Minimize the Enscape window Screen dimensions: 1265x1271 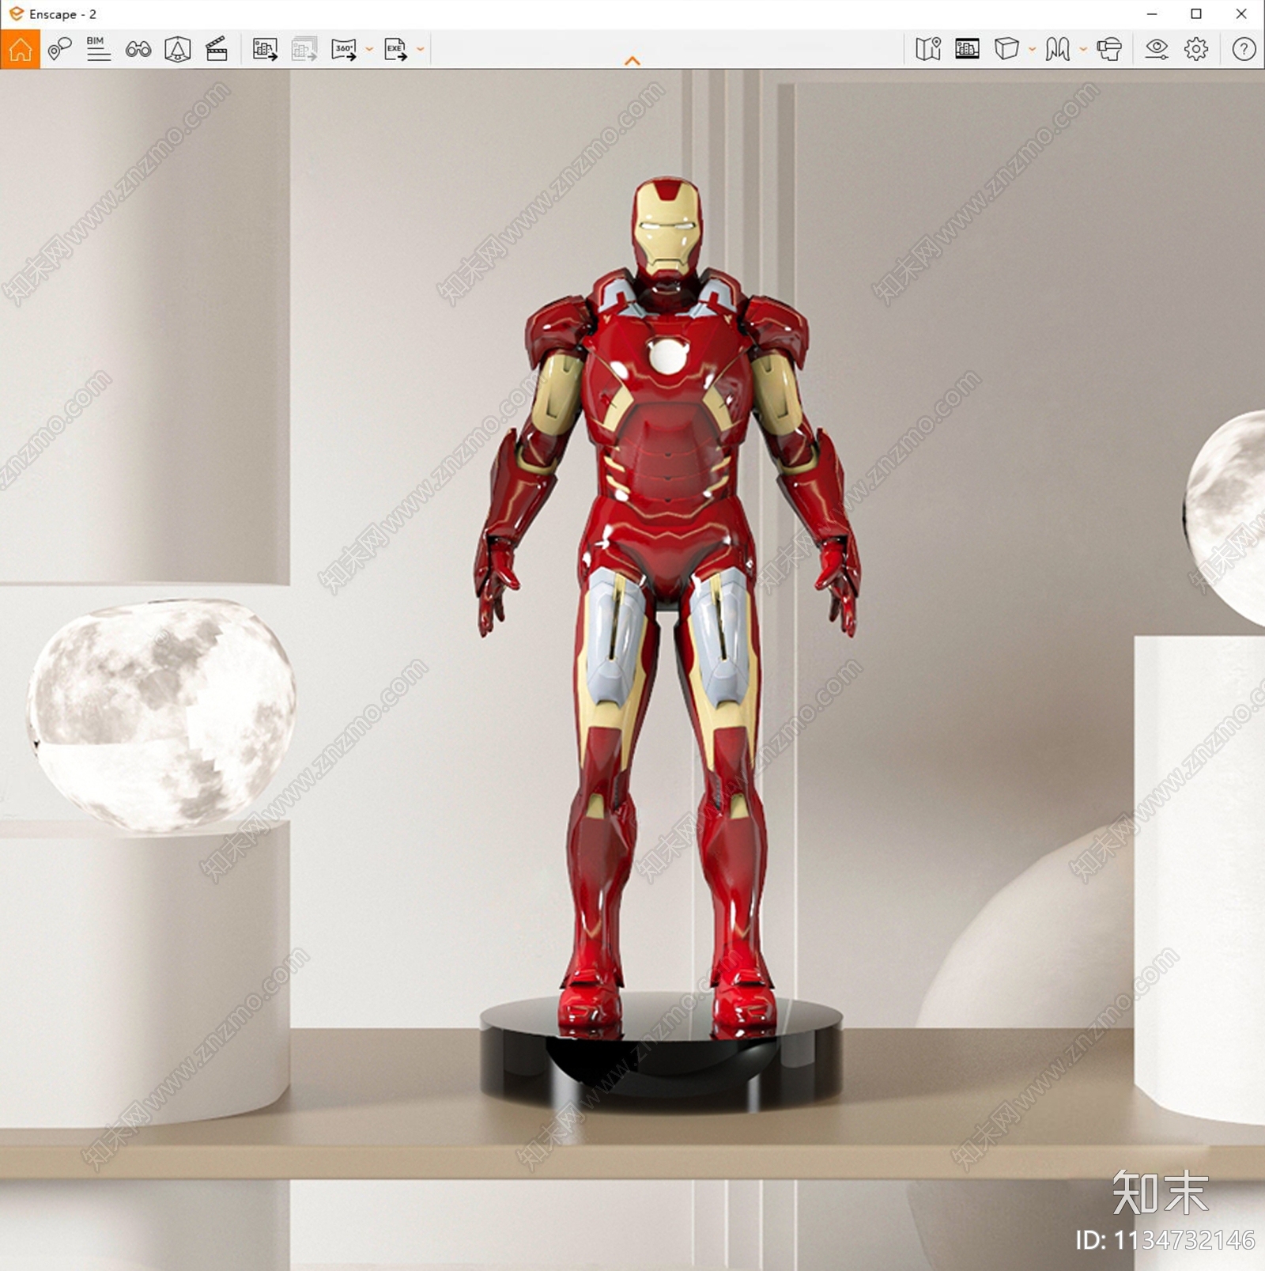pyautogui.click(x=1152, y=14)
